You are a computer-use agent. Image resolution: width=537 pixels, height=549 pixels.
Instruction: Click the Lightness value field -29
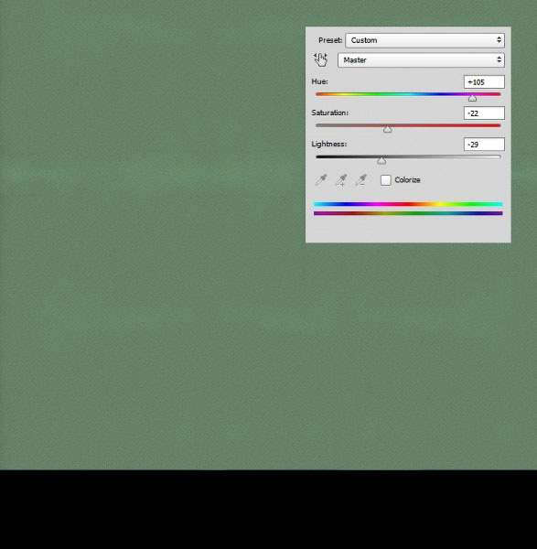tap(484, 145)
